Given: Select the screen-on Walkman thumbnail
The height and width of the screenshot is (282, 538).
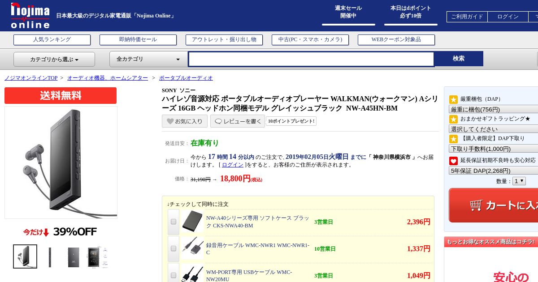Looking at the screenshot, I should click(97, 257).
